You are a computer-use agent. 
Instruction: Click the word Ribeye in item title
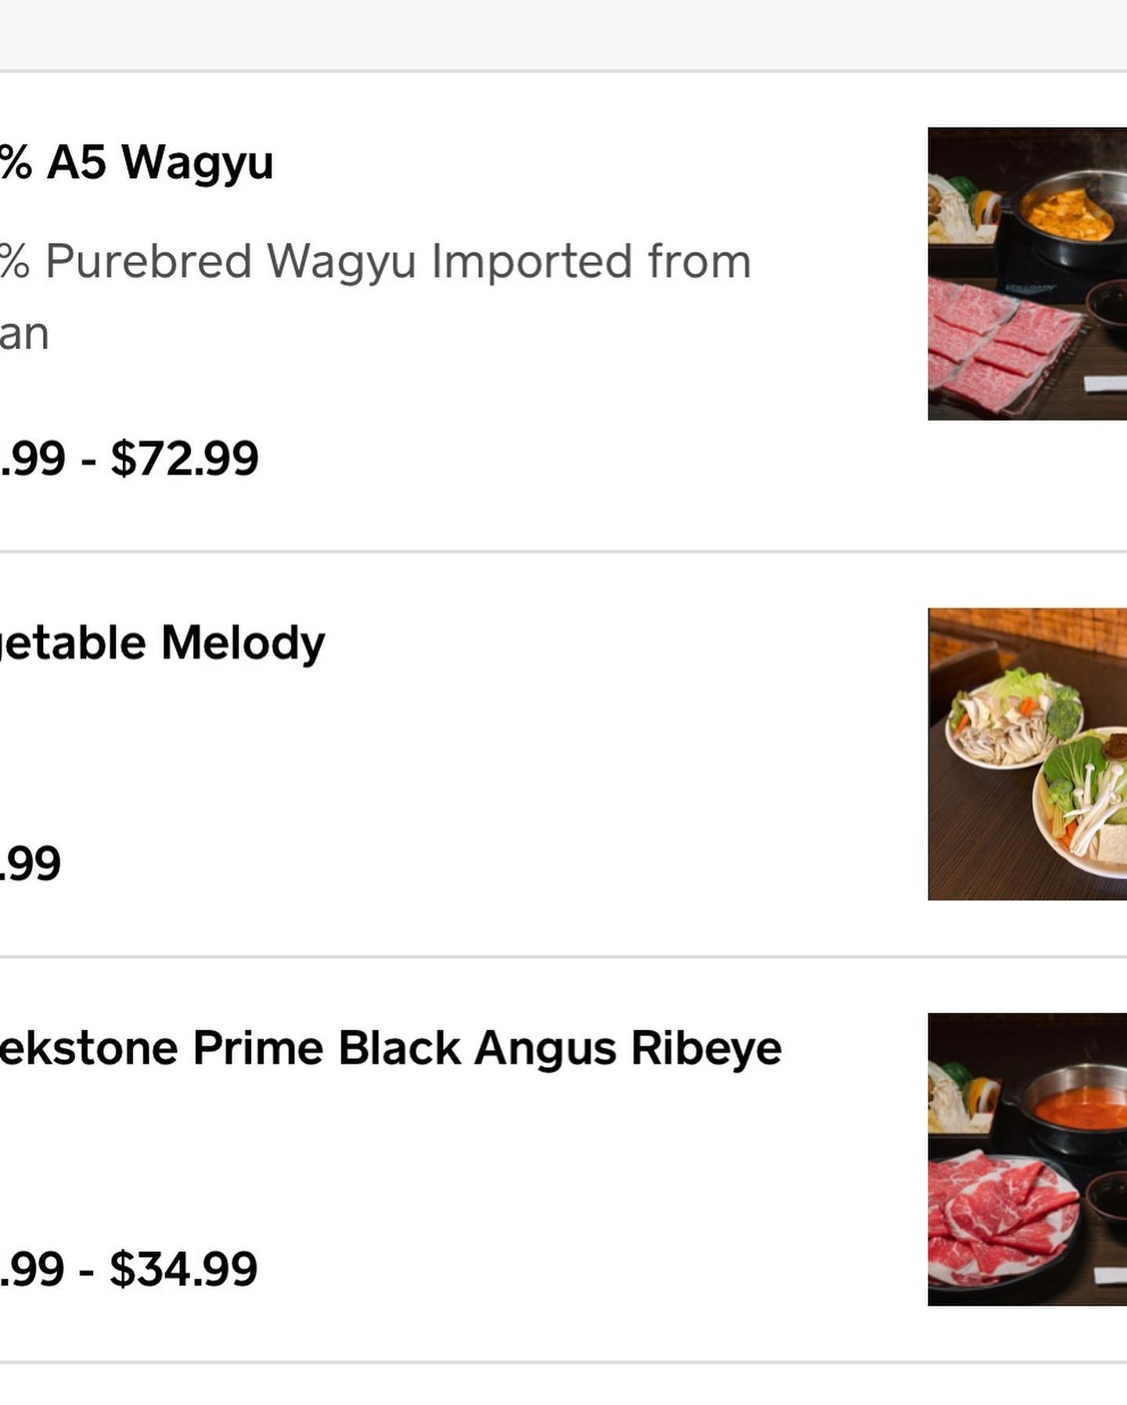pos(706,1048)
